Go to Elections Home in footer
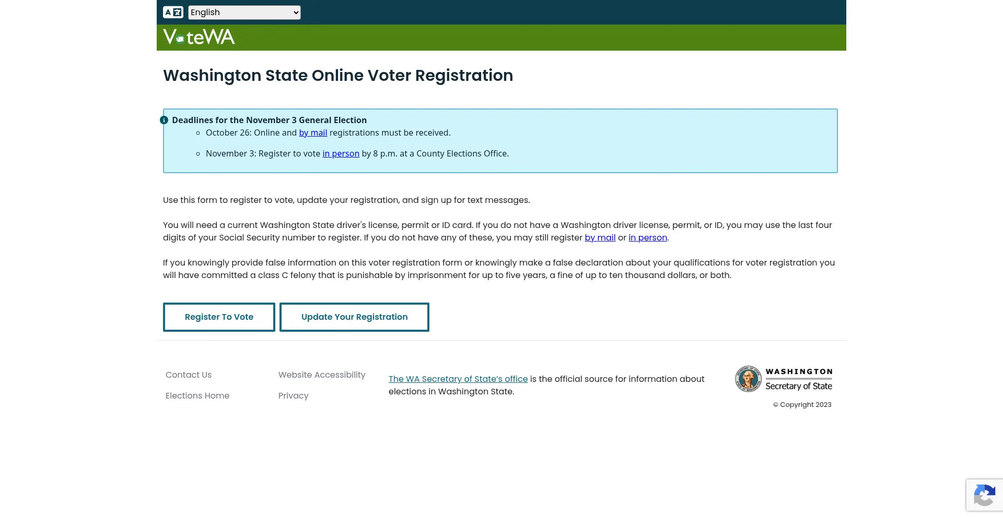 [197, 395]
